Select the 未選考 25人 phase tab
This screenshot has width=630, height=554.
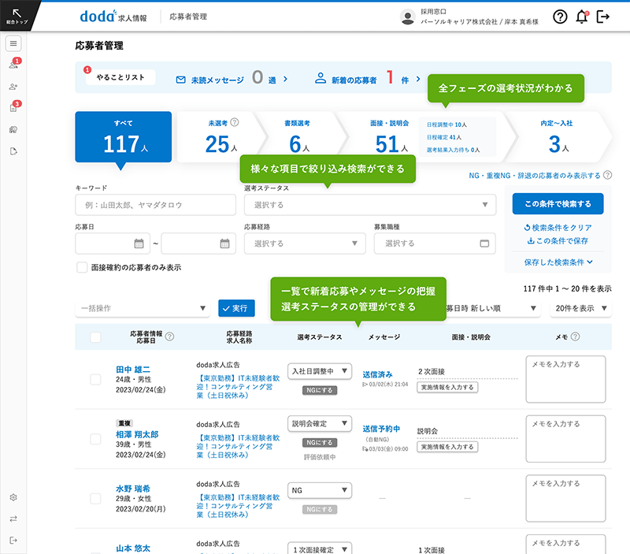217,136
